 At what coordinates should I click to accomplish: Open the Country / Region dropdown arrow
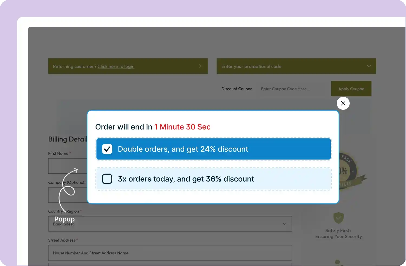click(284, 224)
